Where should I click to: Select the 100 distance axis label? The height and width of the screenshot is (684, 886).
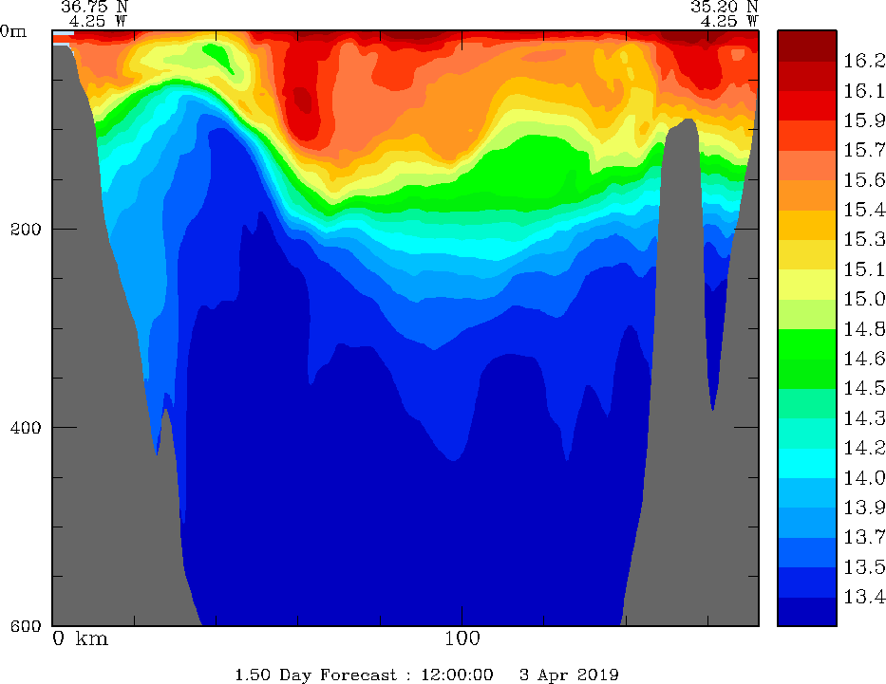click(x=462, y=638)
